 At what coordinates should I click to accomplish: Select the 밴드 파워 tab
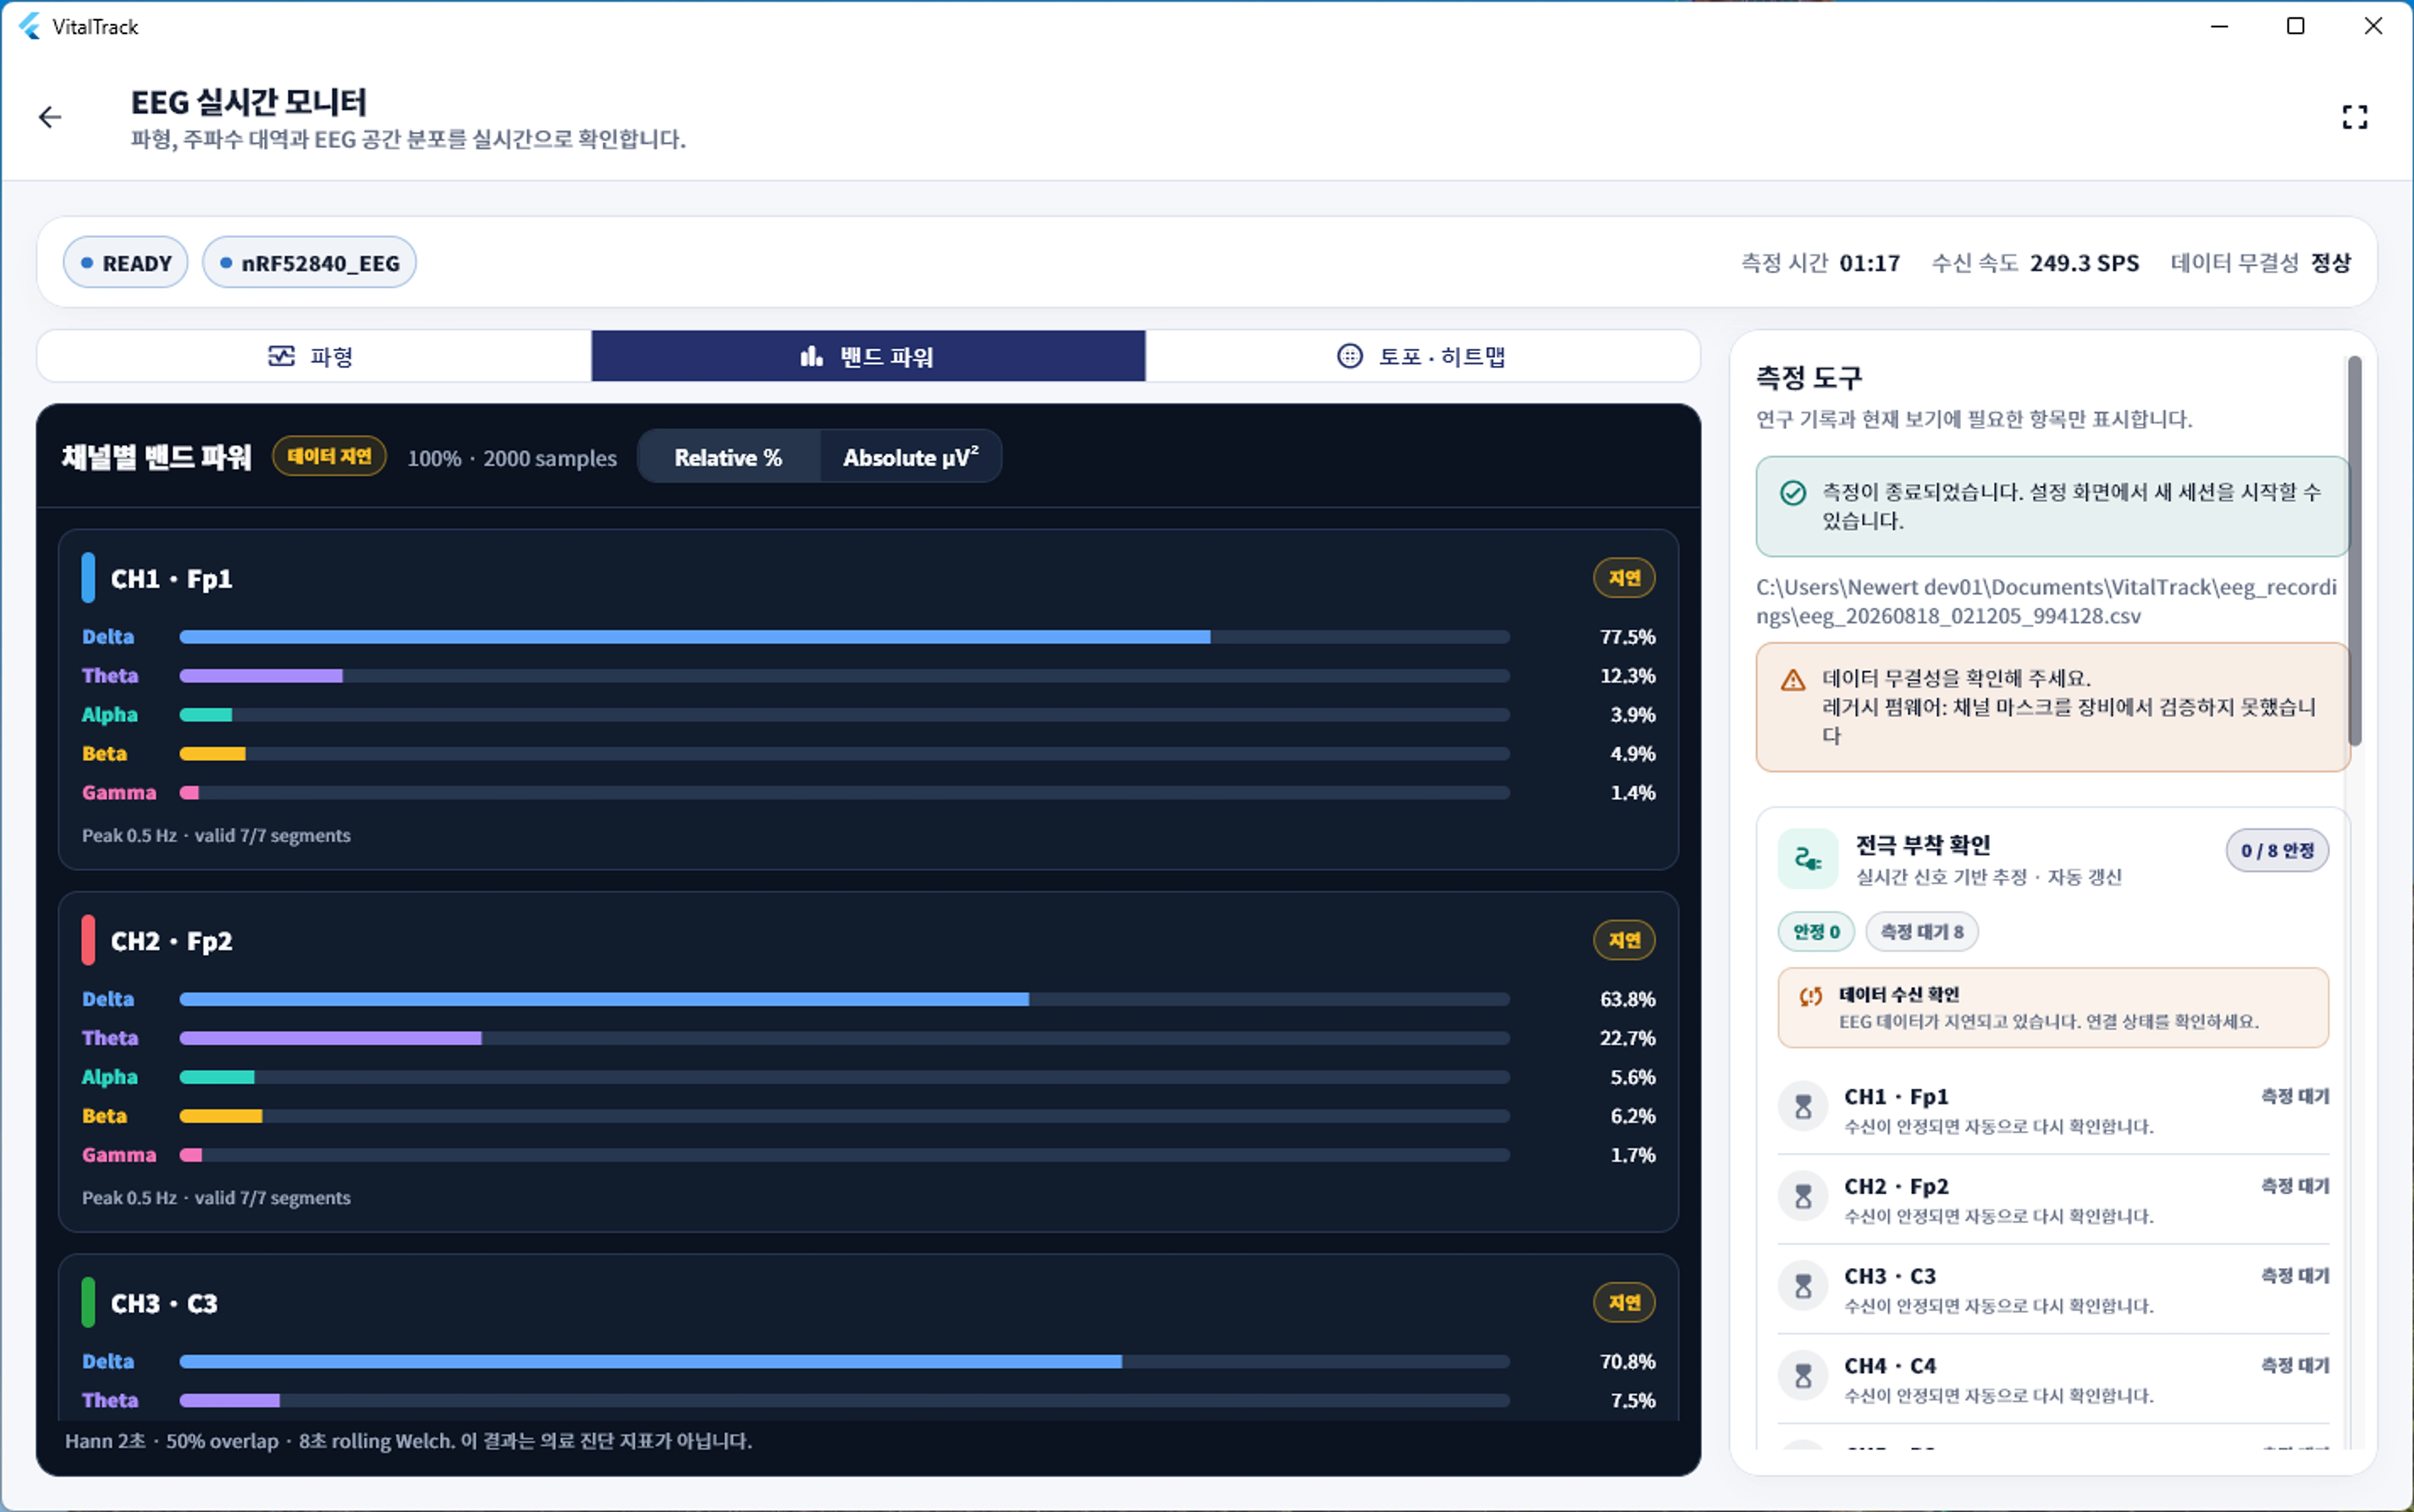click(x=868, y=356)
